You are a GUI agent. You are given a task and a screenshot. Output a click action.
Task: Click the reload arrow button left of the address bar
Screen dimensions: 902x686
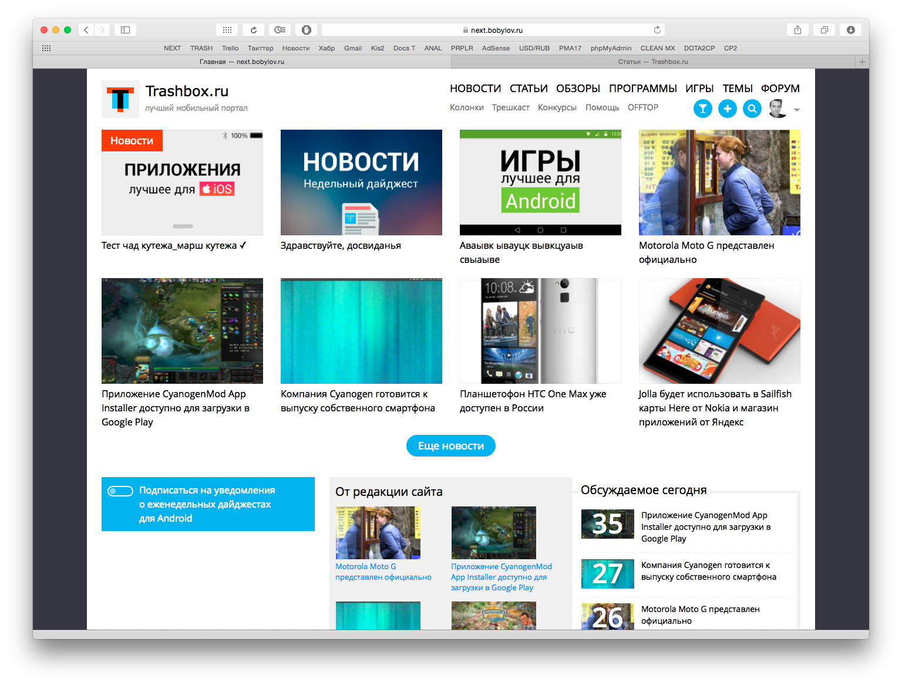[x=253, y=30]
